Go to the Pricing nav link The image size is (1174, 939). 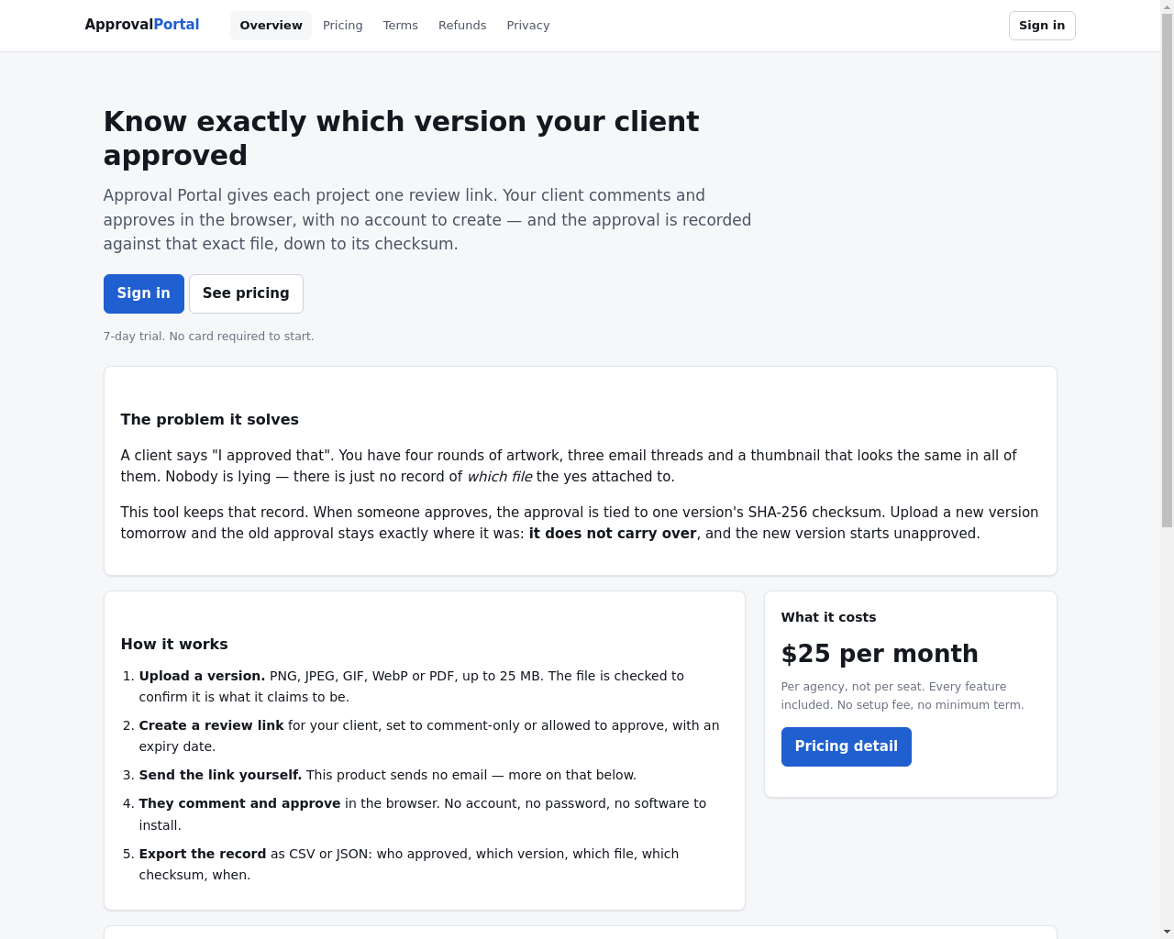[x=343, y=26]
